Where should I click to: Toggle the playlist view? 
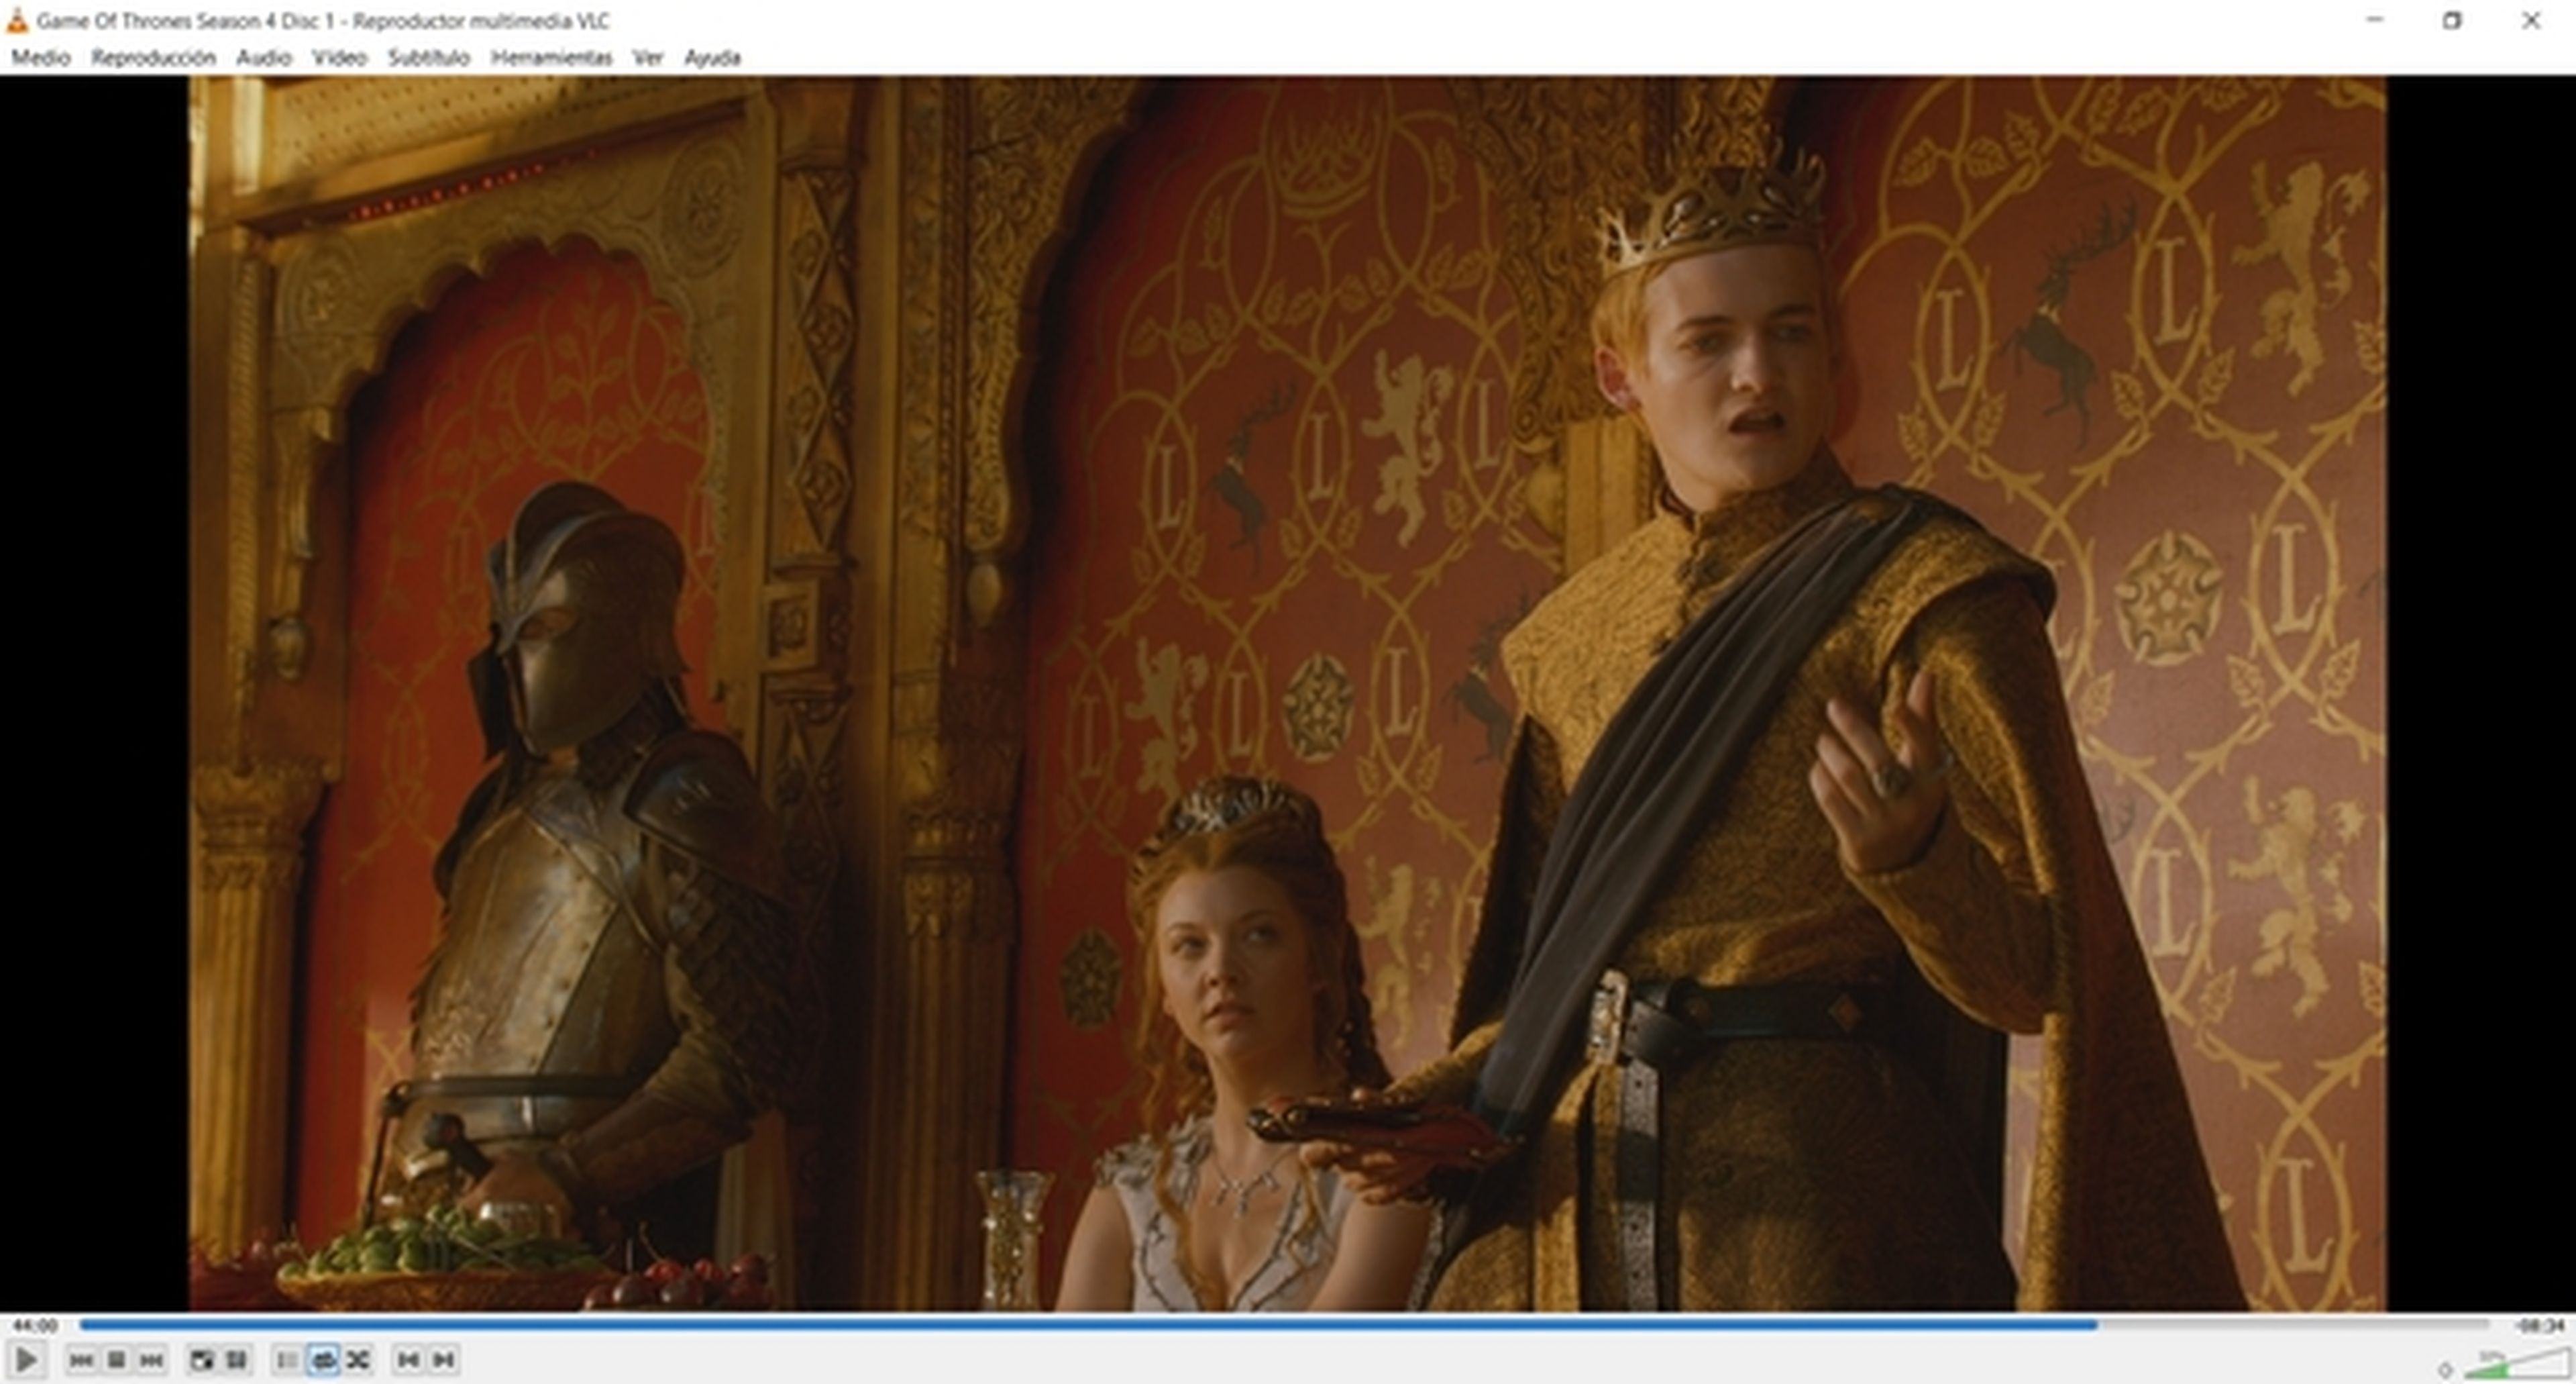coord(287,1360)
